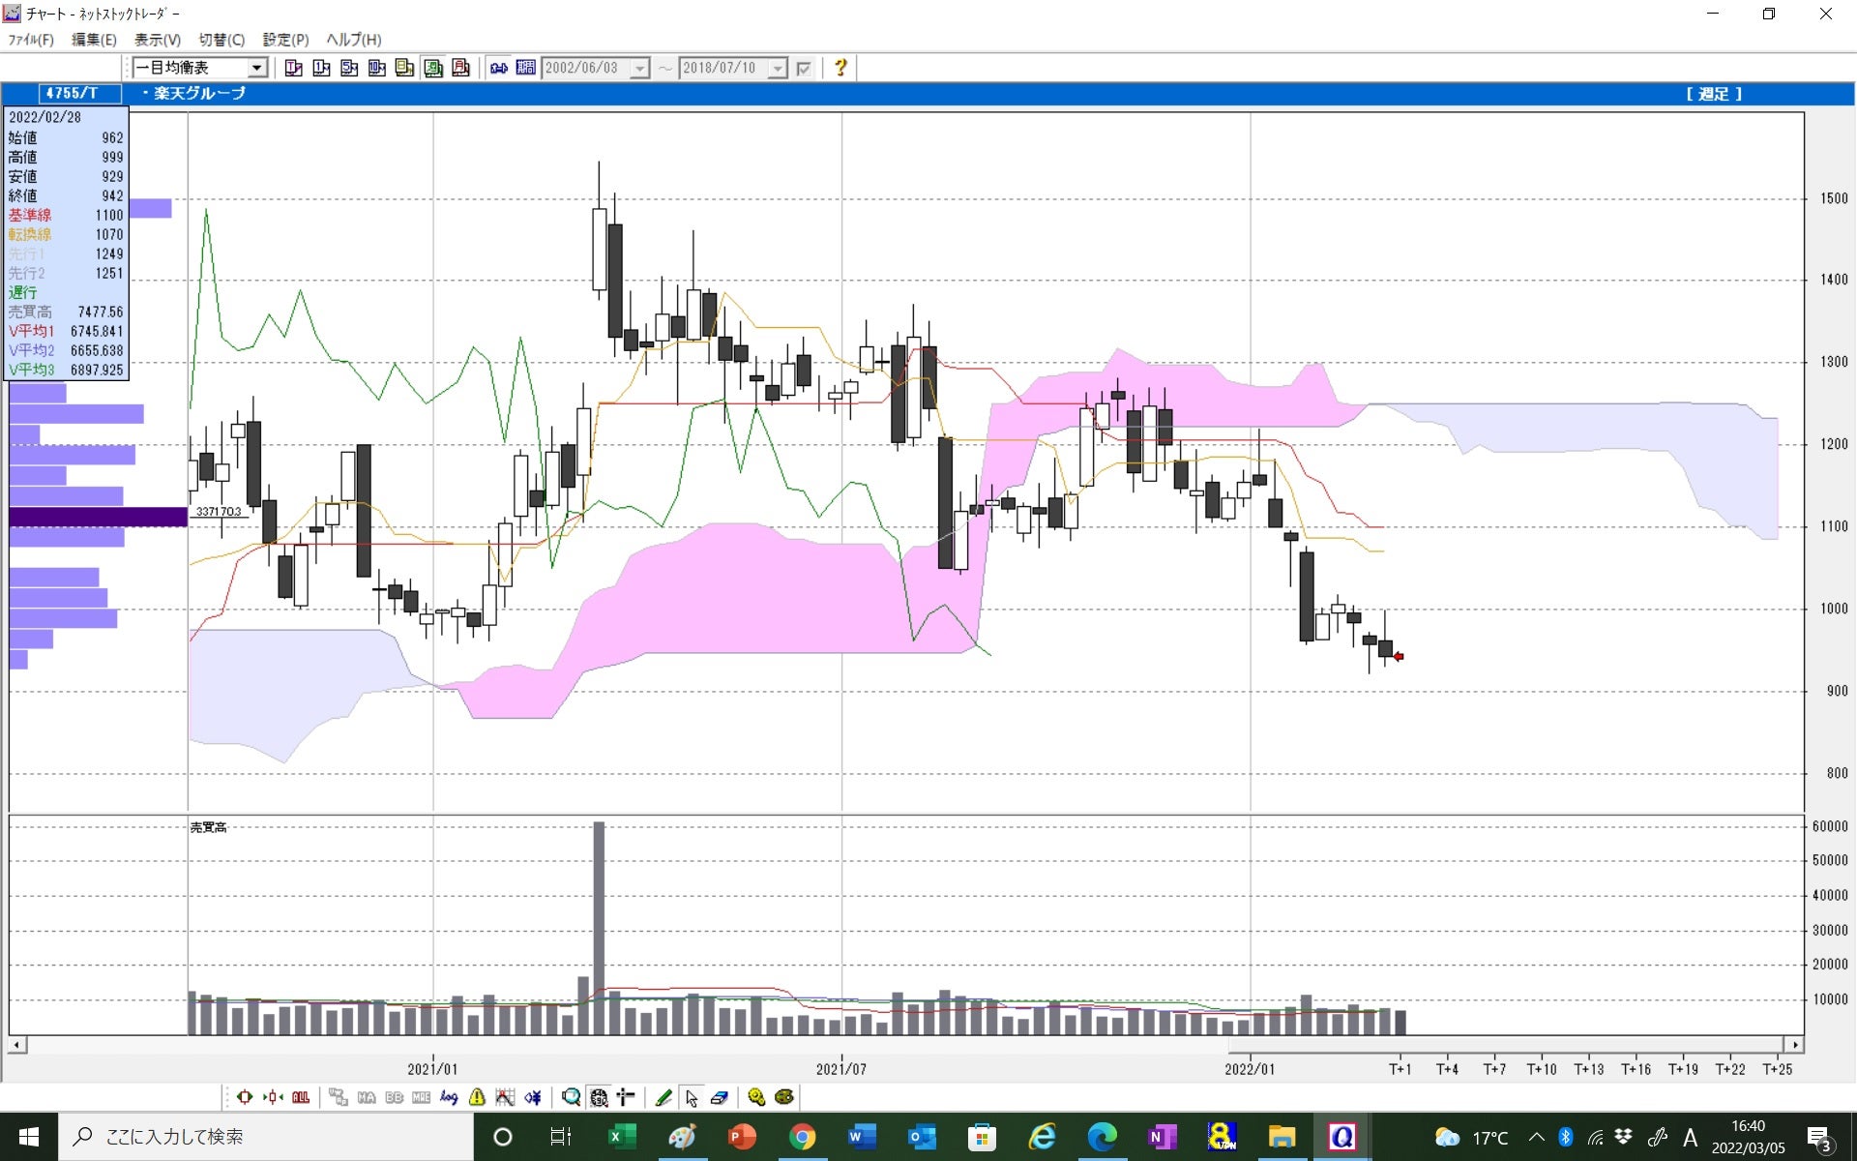Select the eraser tool
The width and height of the screenshot is (1857, 1161).
[x=719, y=1097]
